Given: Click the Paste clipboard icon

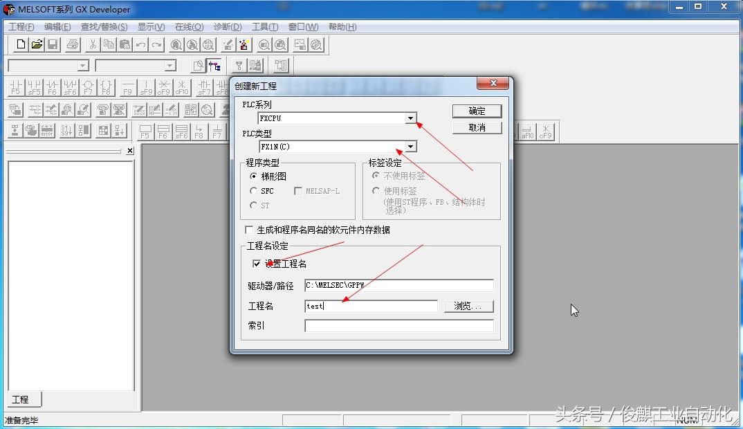Looking at the screenshot, I should pos(125,44).
